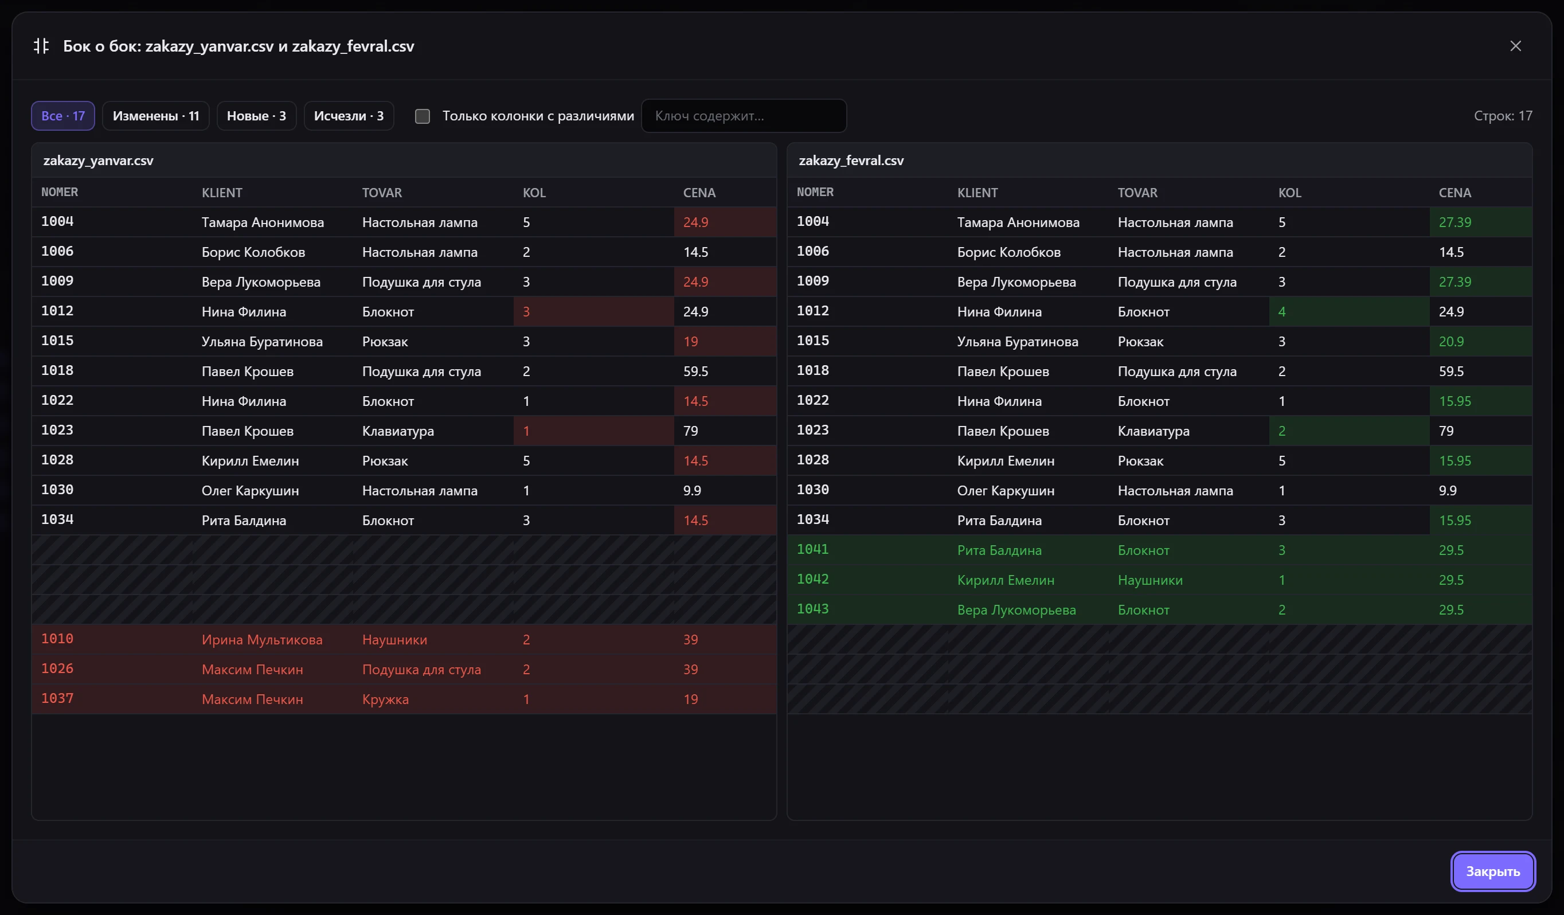
Task: Select green price 15.95 in row 1034
Action: (1480, 520)
